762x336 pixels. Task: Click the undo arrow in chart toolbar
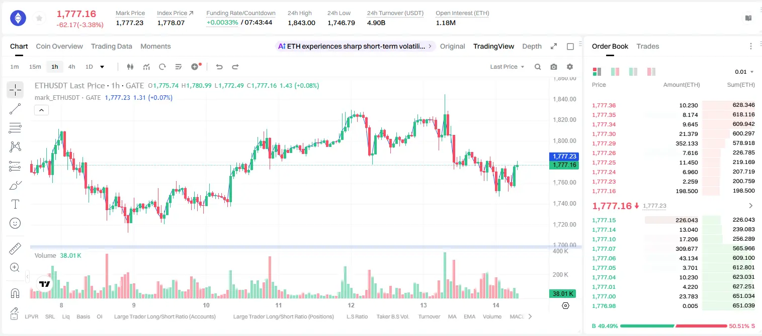coord(219,67)
